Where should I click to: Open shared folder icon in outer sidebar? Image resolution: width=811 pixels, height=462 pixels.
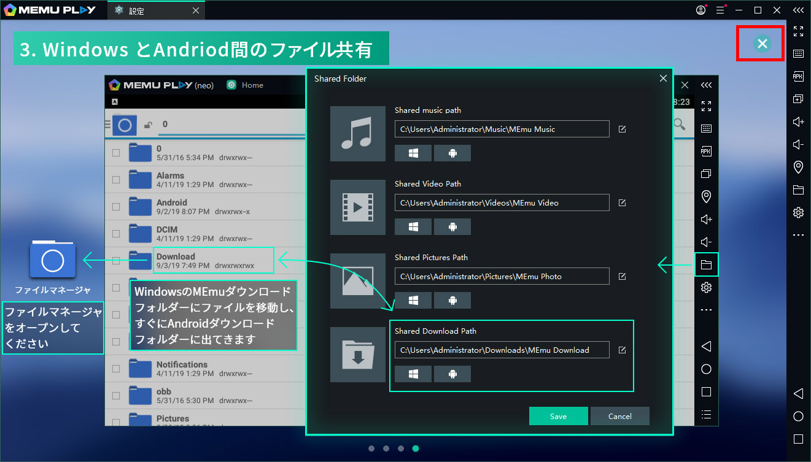[x=798, y=190]
